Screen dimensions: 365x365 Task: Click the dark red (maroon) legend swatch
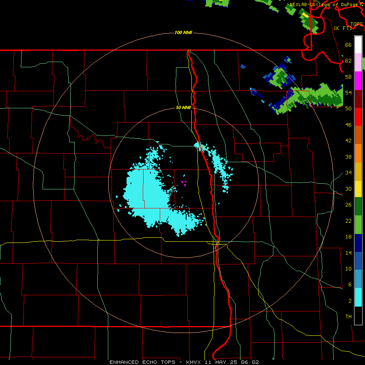coord(358,99)
